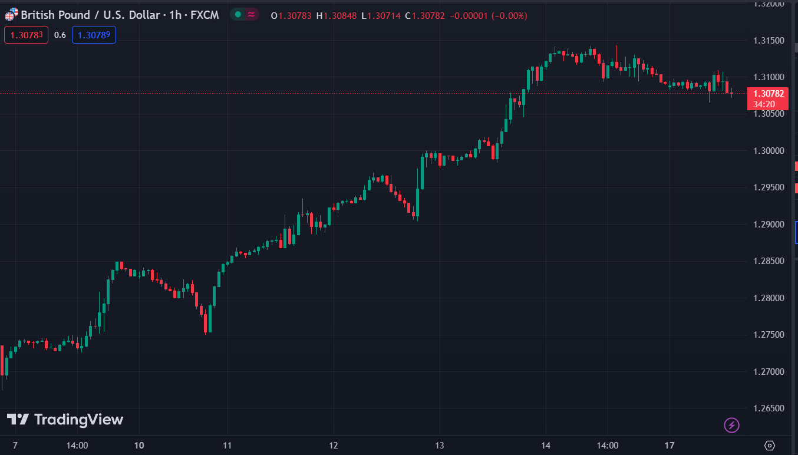Click the pink data delay indicator icon
The width and height of the screenshot is (798, 455).
pyautogui.click(x=252, y=15)
